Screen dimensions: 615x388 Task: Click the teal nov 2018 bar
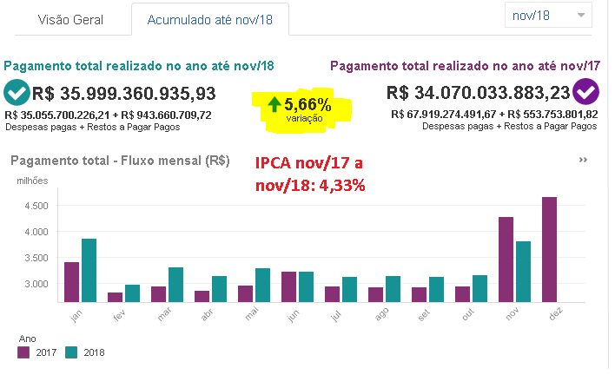pyautogui.click(x=523, y=271)
